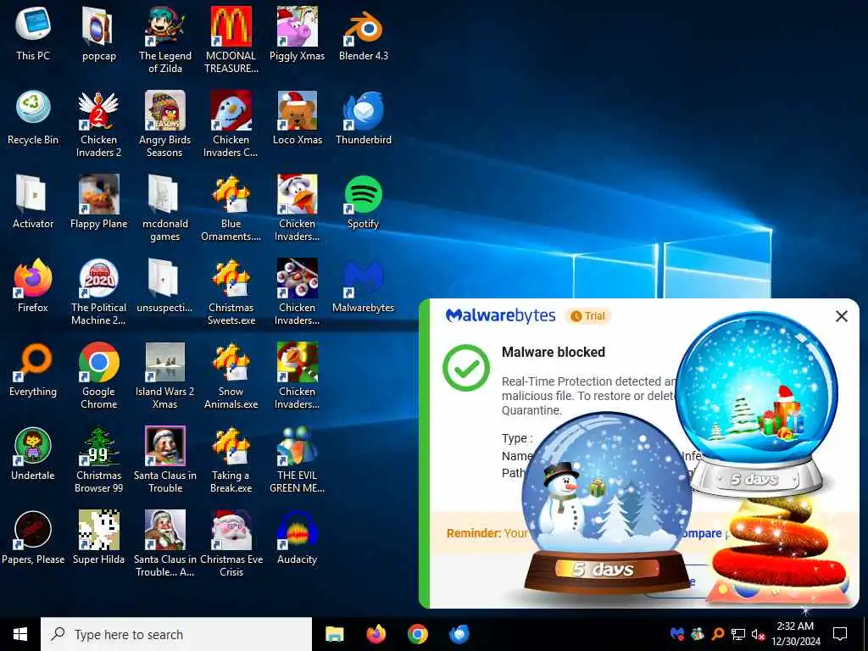Click the Malwarebytes logo in the notification
868x651 pixels.
click(500, 315)
